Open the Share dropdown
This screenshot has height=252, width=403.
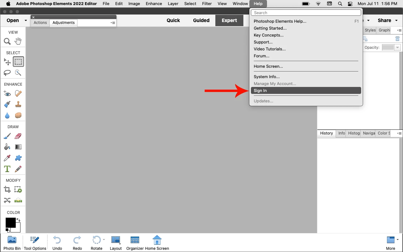click(x=388, y=20)
